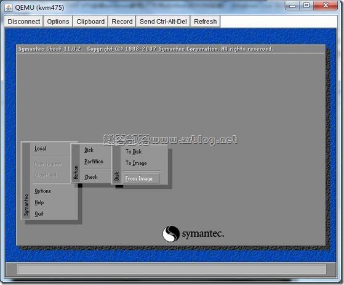Maximize the QEMU window
This screenshot has height=285, width=344.
(306, 6)
